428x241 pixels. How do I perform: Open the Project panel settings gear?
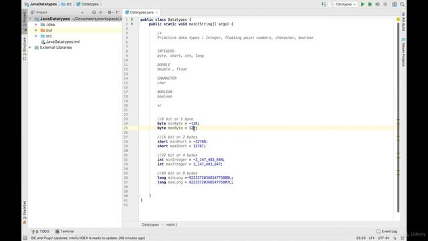pyautogui.click(x=110, y=12)
